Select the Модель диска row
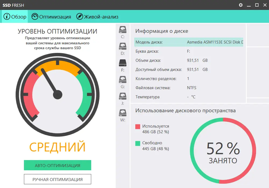The height and width of the screenshot is (188, 269). point(188,42)
